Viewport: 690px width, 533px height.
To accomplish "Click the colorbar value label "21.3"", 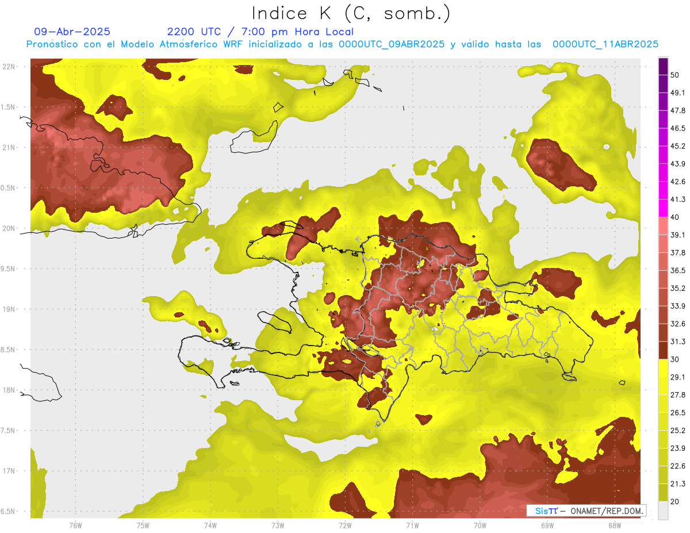I will [x=678, y=484].
